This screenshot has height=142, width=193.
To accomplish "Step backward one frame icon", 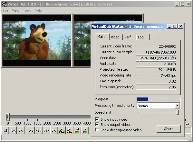I will (x=39, y=130).
